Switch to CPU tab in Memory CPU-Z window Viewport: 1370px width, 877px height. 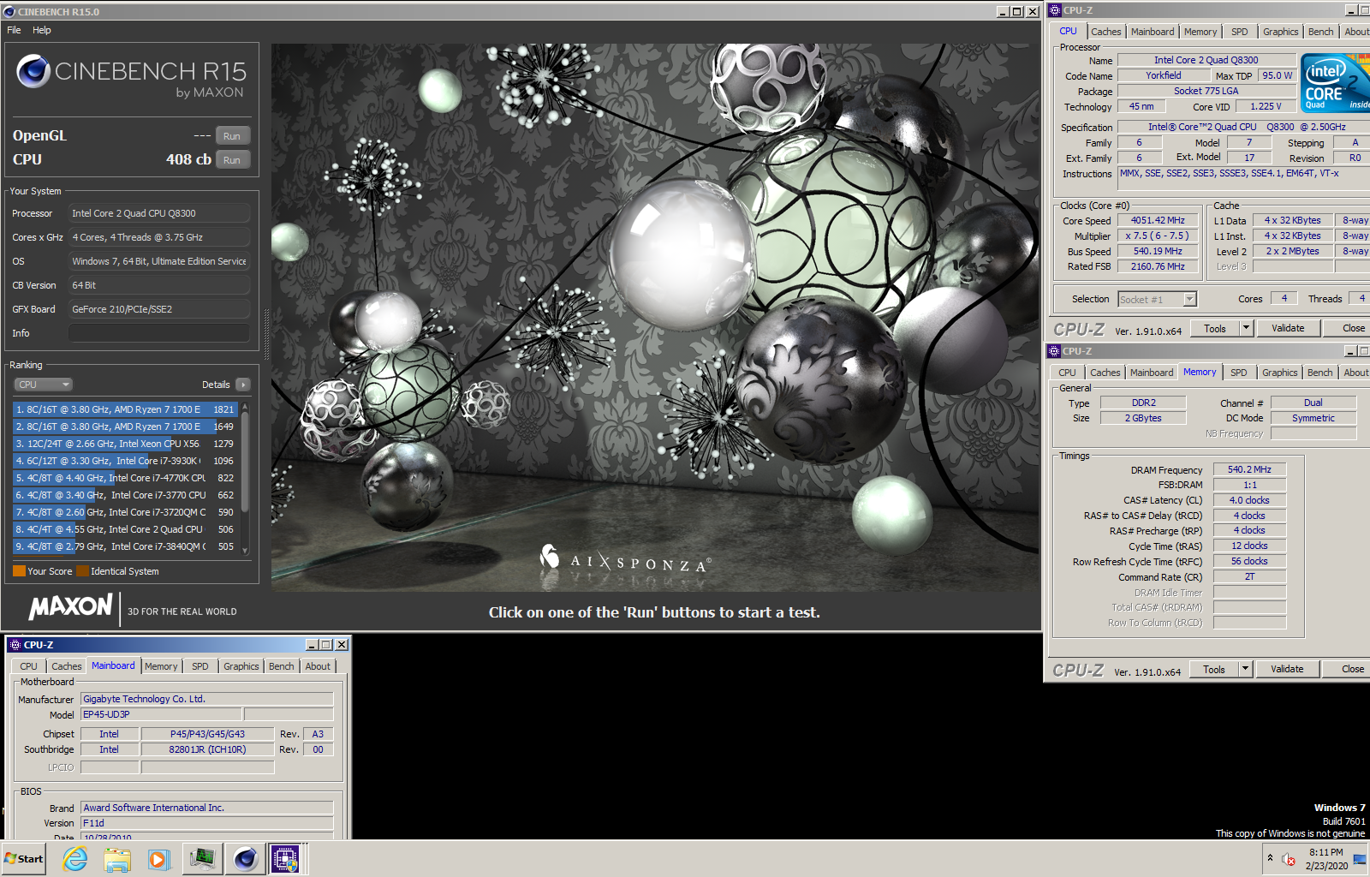coord(1067,373)
